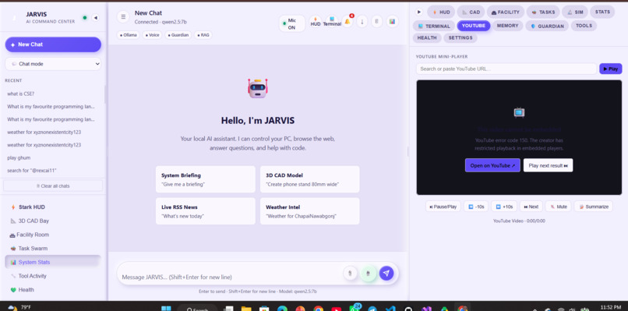Open Health in the sidebar
This screenshot has height=311, width=628.
[x=53, y=290]
